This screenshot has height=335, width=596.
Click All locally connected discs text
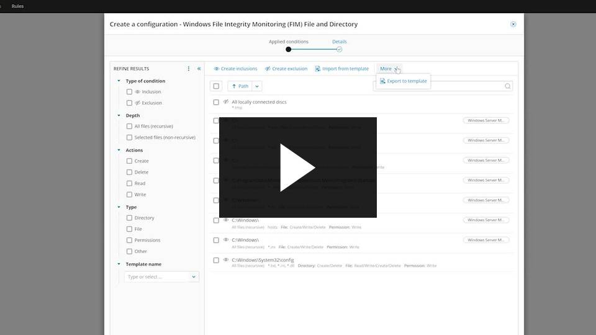[259, 102]
